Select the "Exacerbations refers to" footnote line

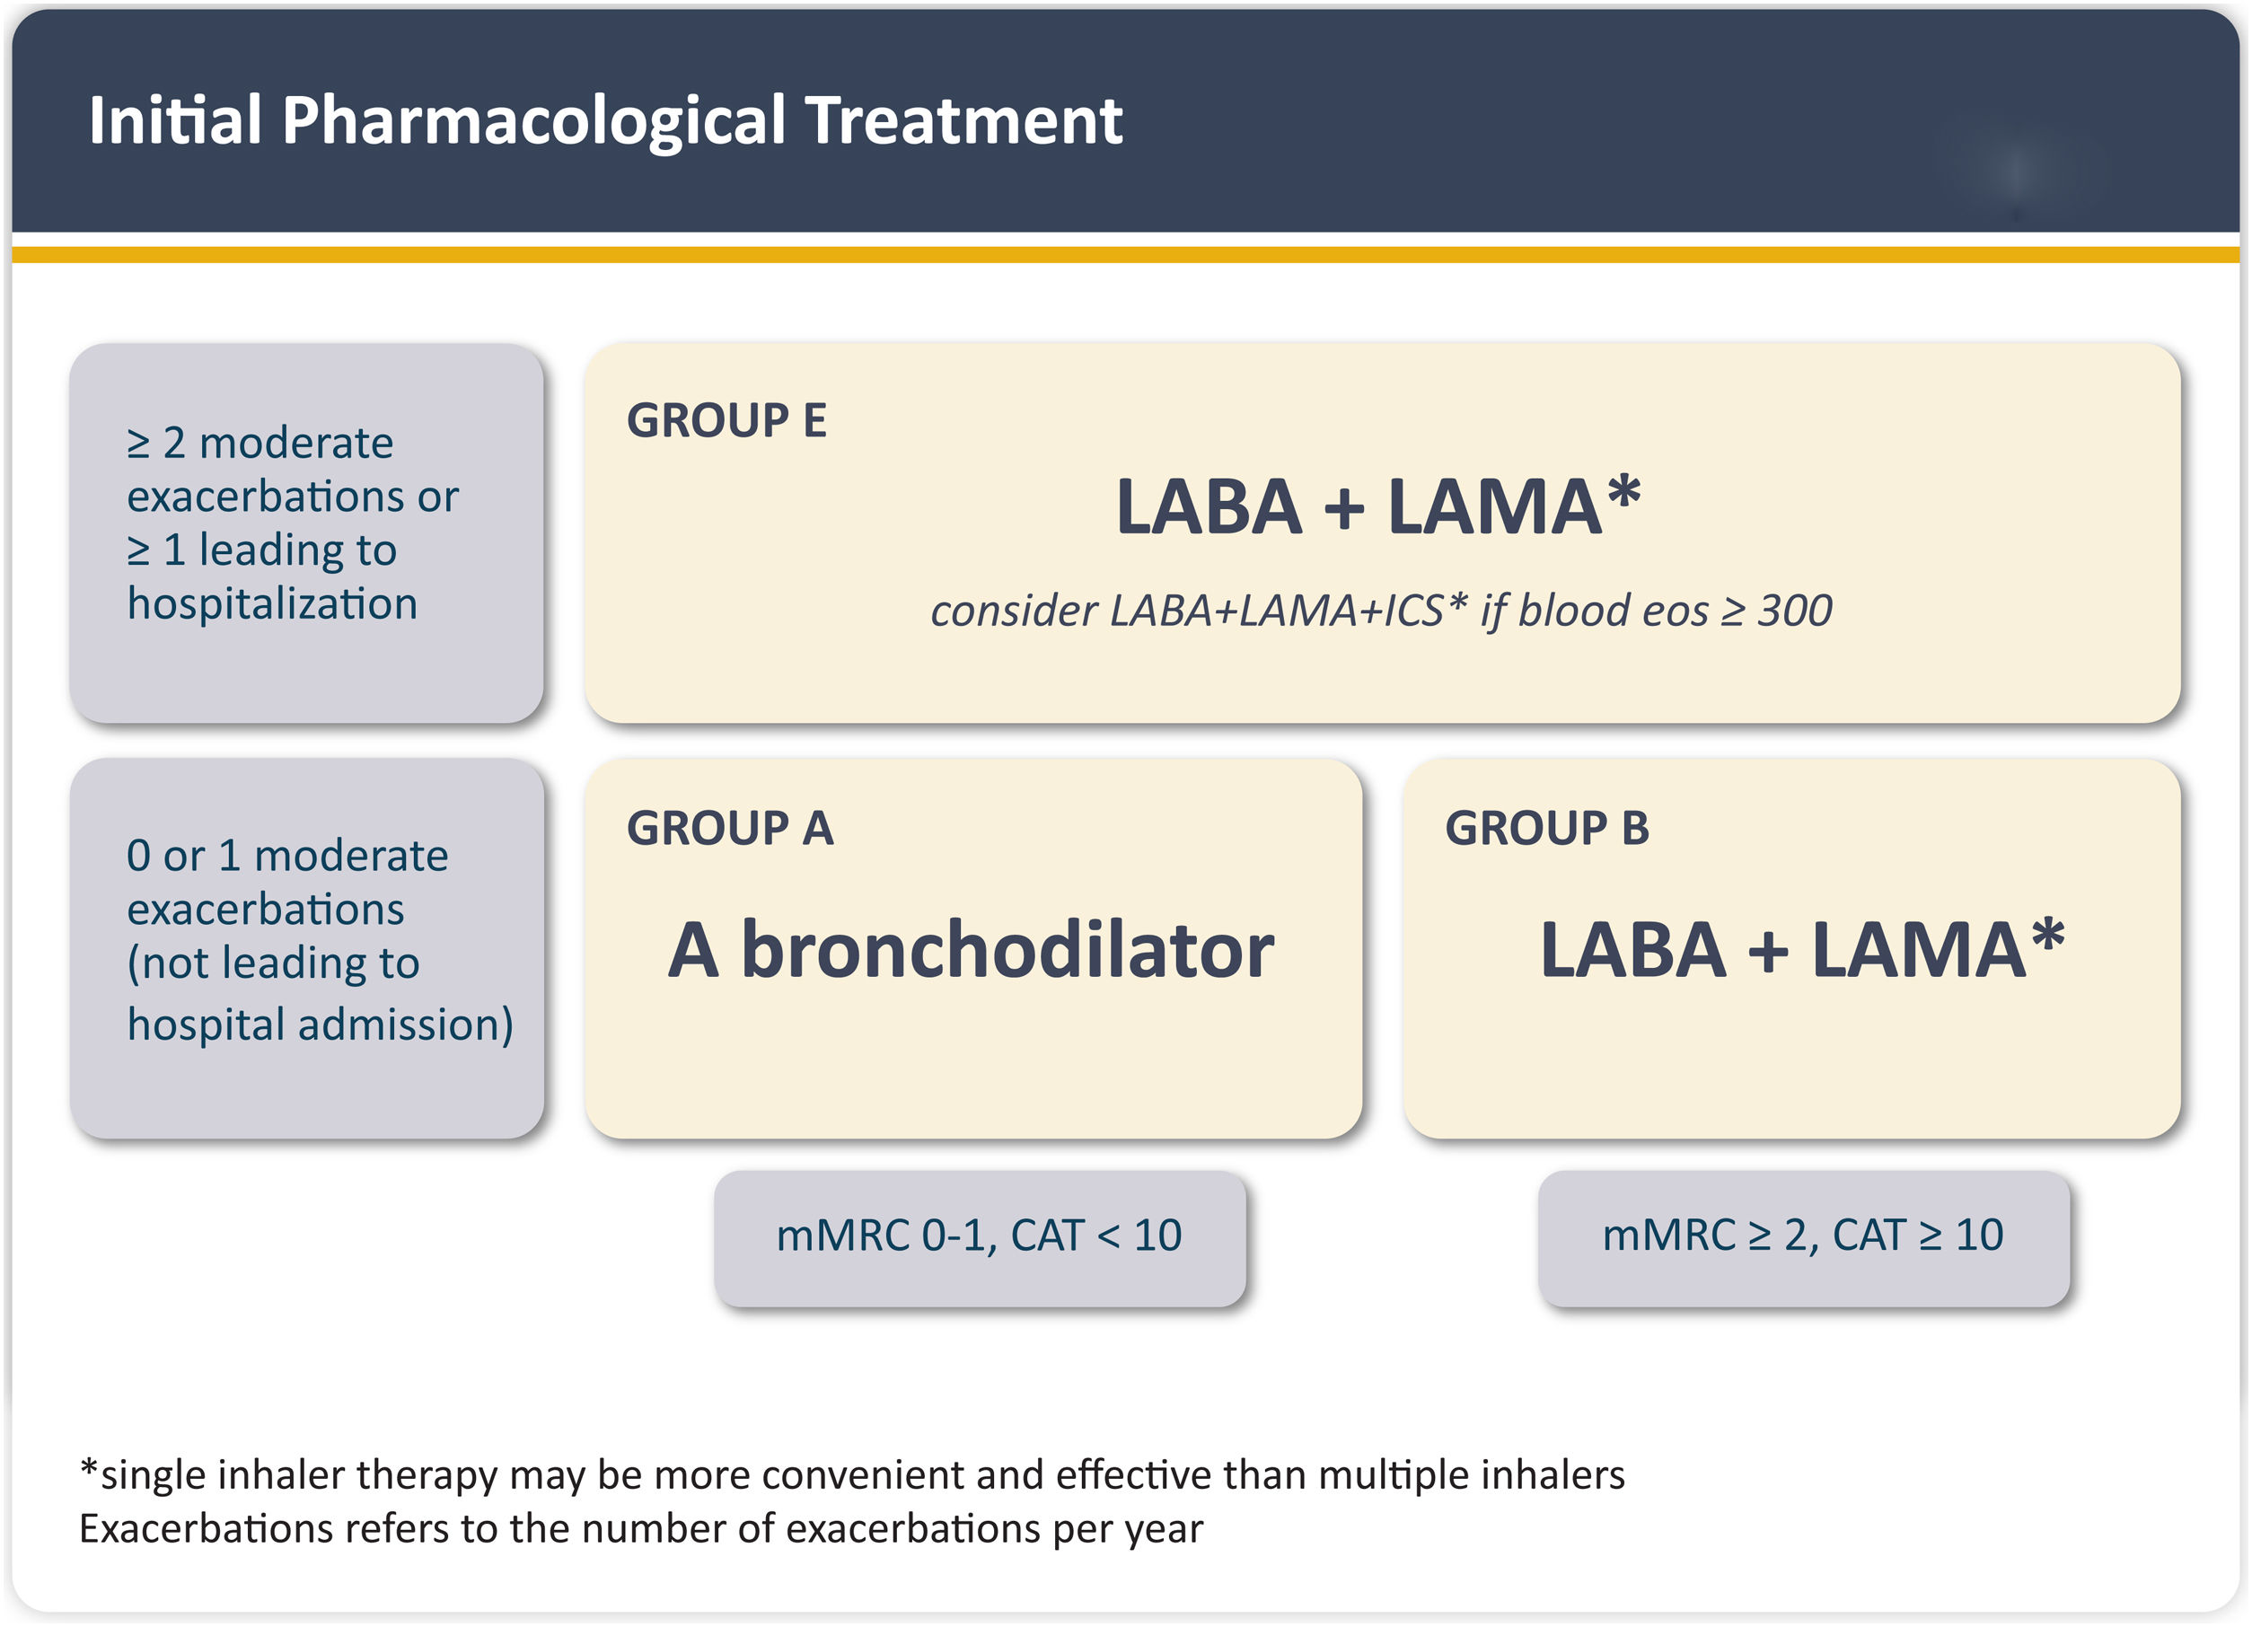click(x=640, y=1529)
